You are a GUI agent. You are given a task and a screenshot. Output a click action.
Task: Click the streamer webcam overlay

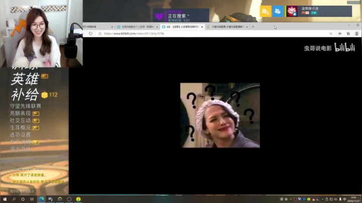pos(41,34)
